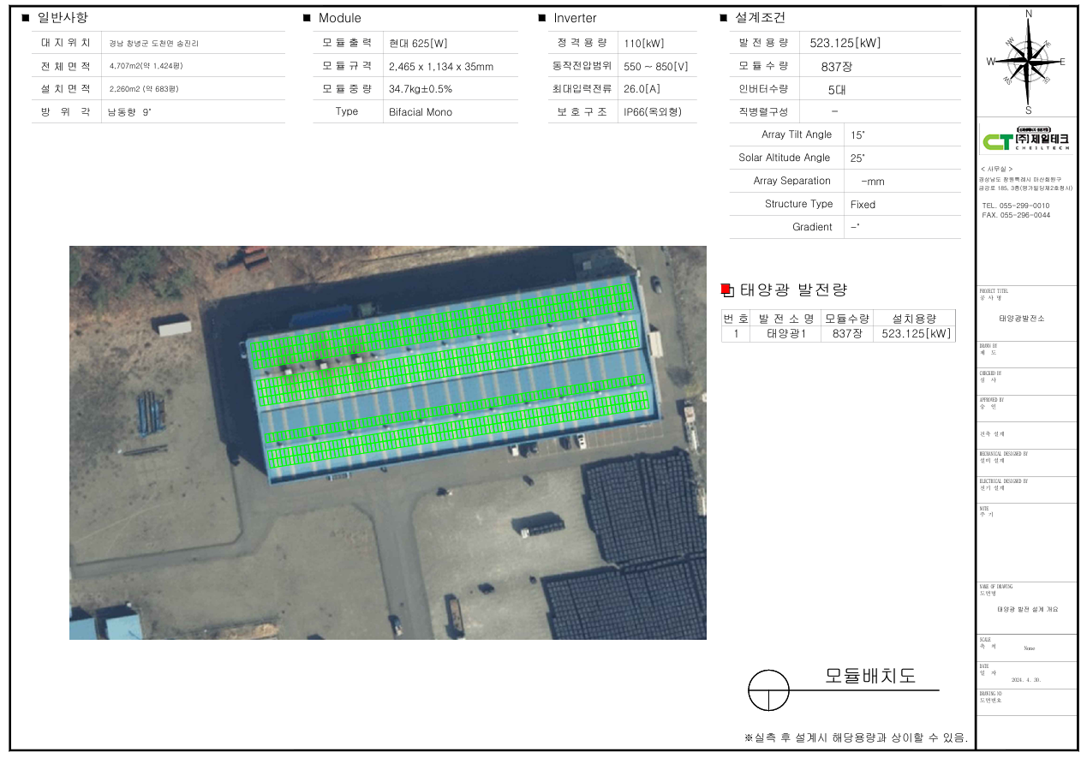The image size is (1087, 758).
Task: Click the white container left of the building
Action: [x=175, y=325]
